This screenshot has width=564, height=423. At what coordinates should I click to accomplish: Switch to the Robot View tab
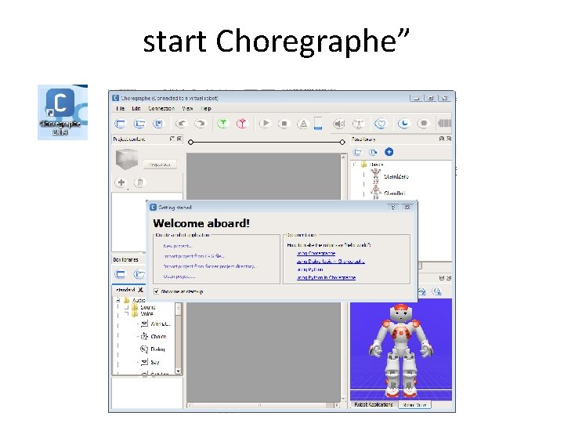[x=414, y=405]
